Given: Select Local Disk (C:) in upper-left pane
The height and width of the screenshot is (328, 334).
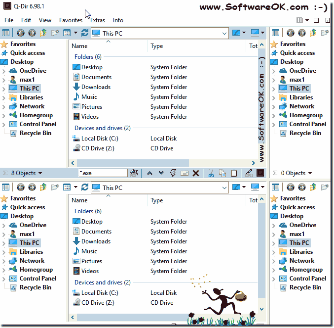Looking at the screenshot, I should pyautogui.click(x=100, y=139).
